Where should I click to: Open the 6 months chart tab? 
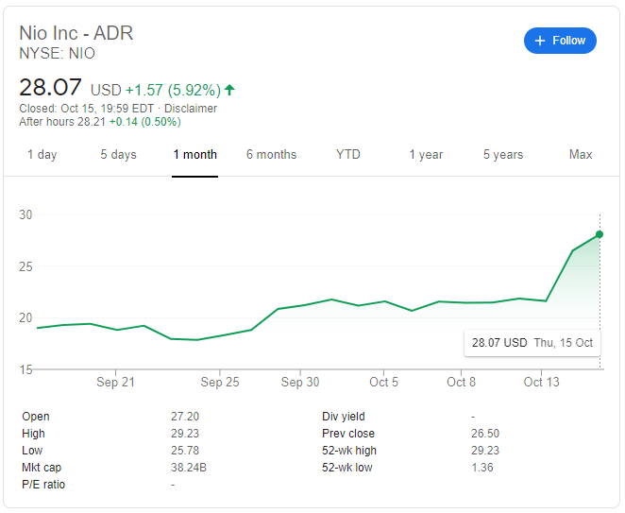tap(272, 155)
